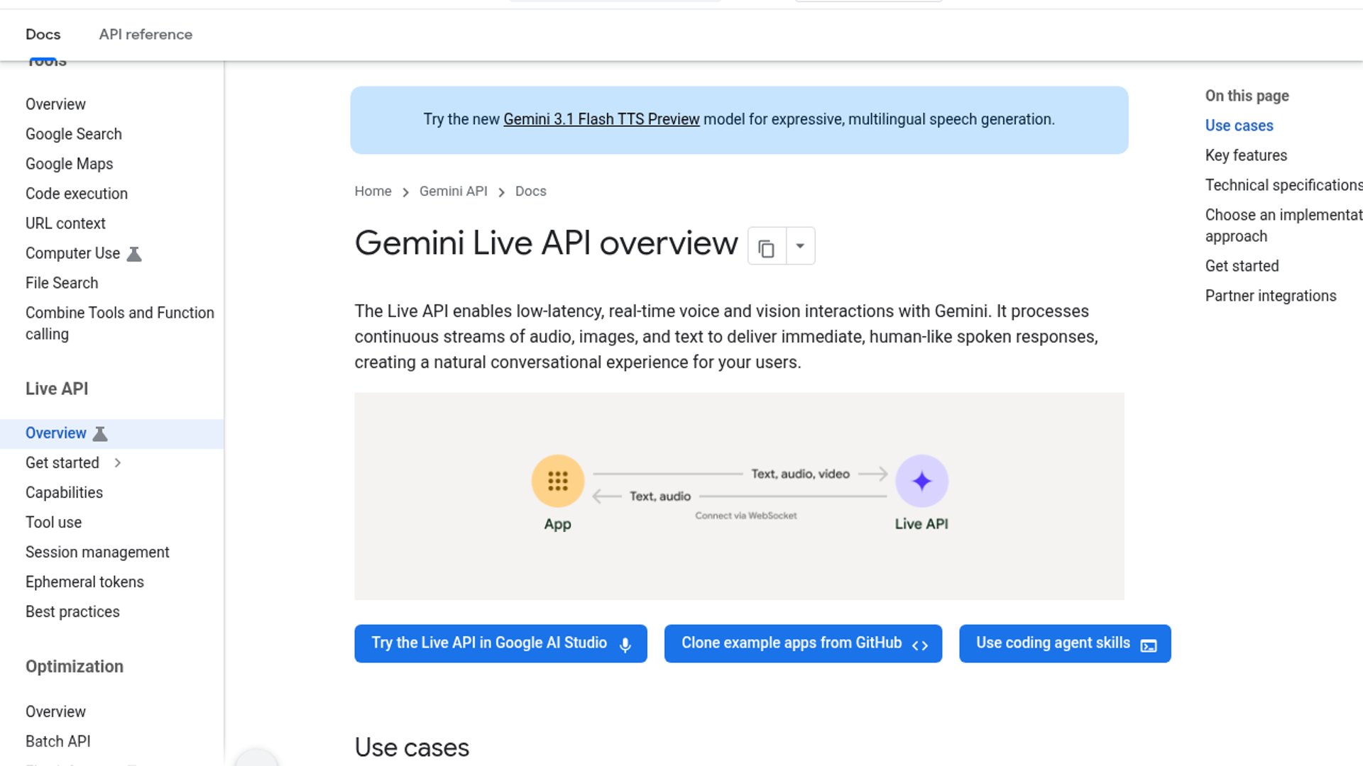Viewport: 1363px width, 766px height.
Task: Open the dropdown arrow next to copy icon
Action: tap(800, 246)
